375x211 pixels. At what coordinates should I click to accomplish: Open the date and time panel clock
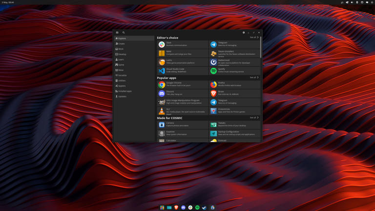tap(8, 2)
